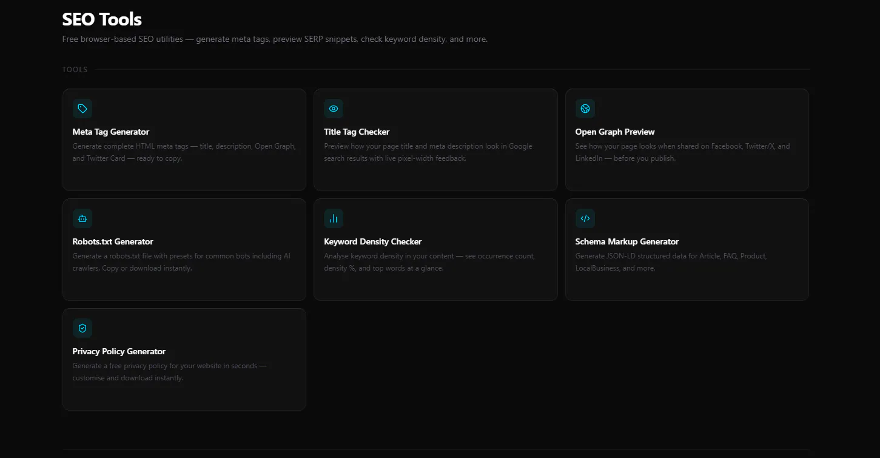The height and width of the screenshot is (458, 880).
Task: Click the shield icon on Privacy Policy Generator card
Action: [x=82, y=328]
